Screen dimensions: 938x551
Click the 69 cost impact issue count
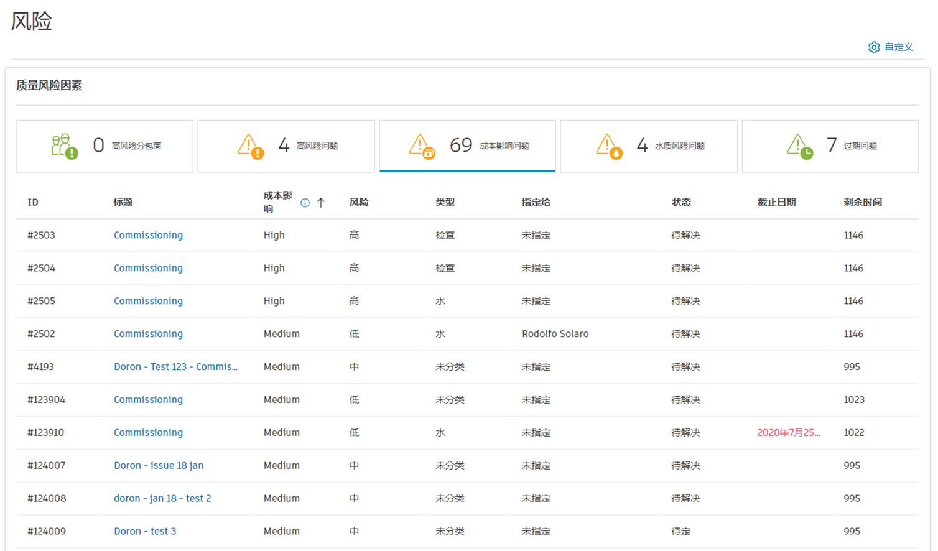(x=461, y=146)
